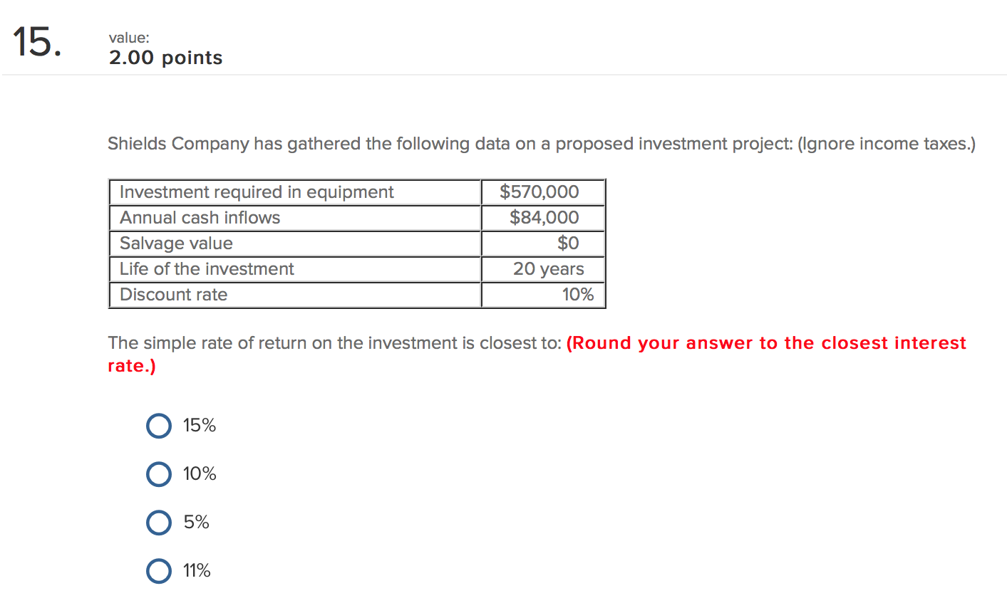1007x603 pixels.
Task: Click the "Discount rate" row label
Action: (x=174, y=295)
